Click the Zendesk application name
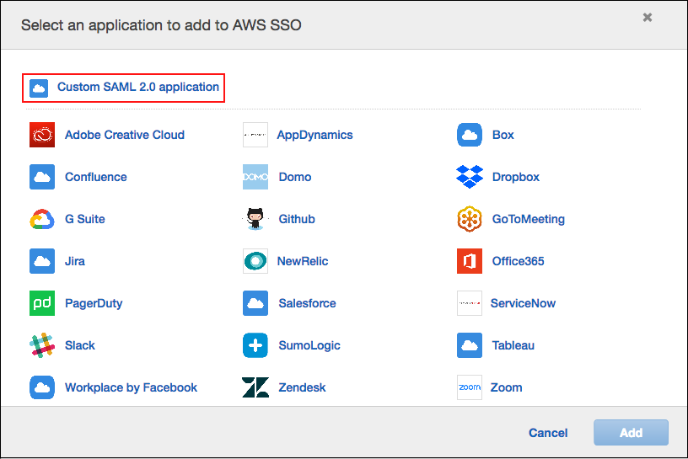The width and height of the screenshot is (688, 459). click(x=302, y=387)
